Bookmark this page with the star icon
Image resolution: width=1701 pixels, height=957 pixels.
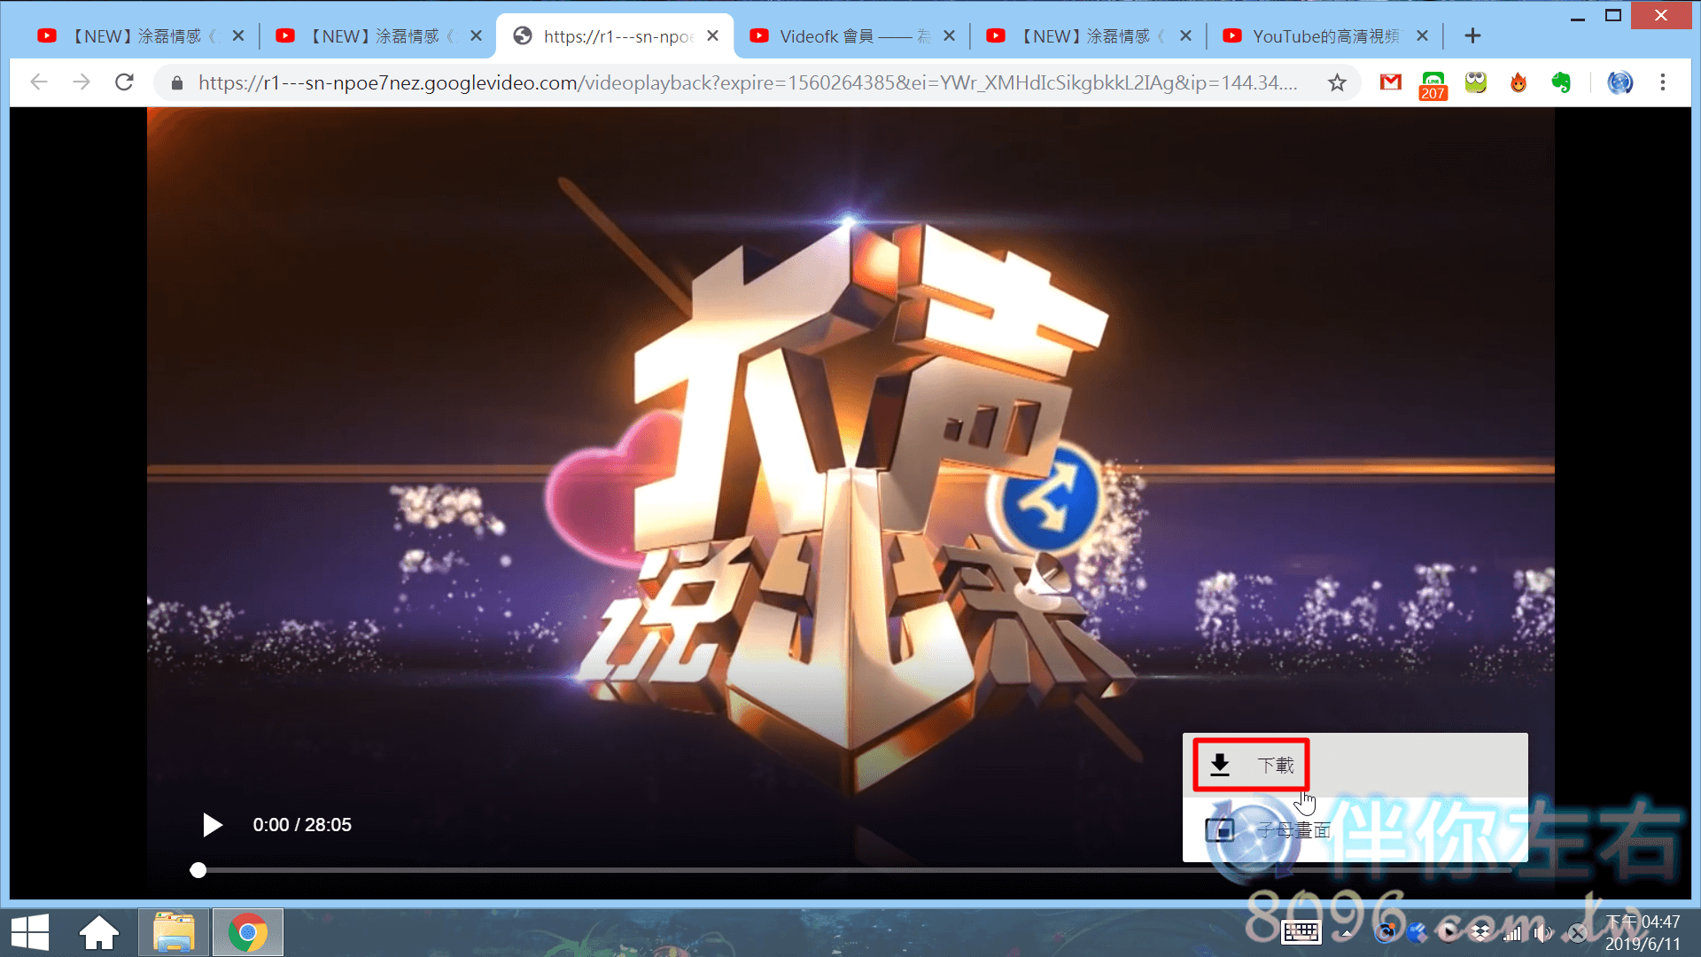(1337, 83)
